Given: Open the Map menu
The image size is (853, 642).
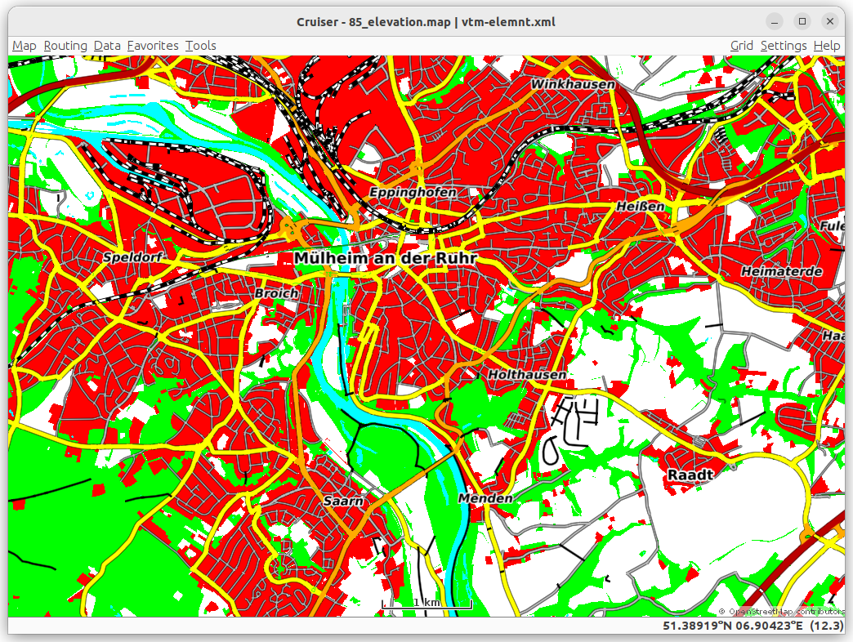Looking at the screenshot, I should tap(24, 46).
